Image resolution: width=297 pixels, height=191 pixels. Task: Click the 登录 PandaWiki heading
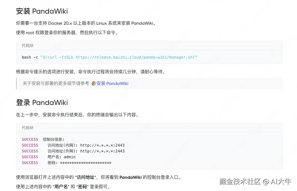pyautogui.click(x=42, y=102)
